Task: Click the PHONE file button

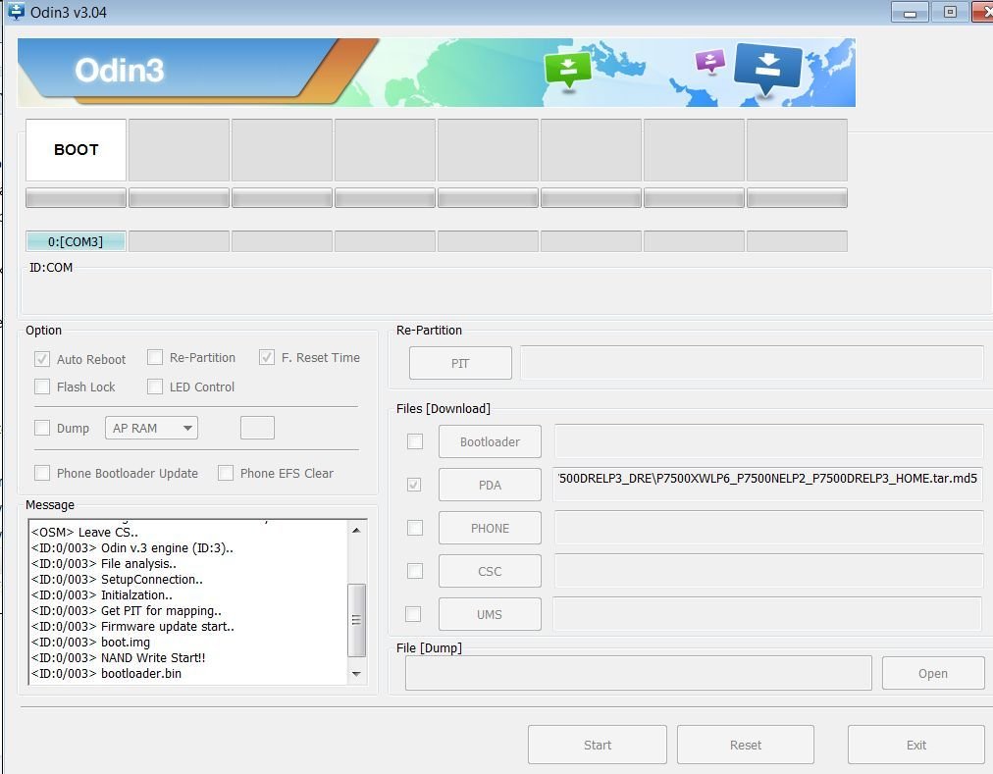Action: (490, 528)
